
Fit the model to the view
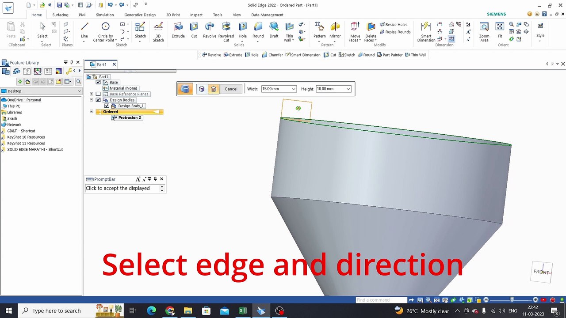pyautogui.click(x=500, y=30)
